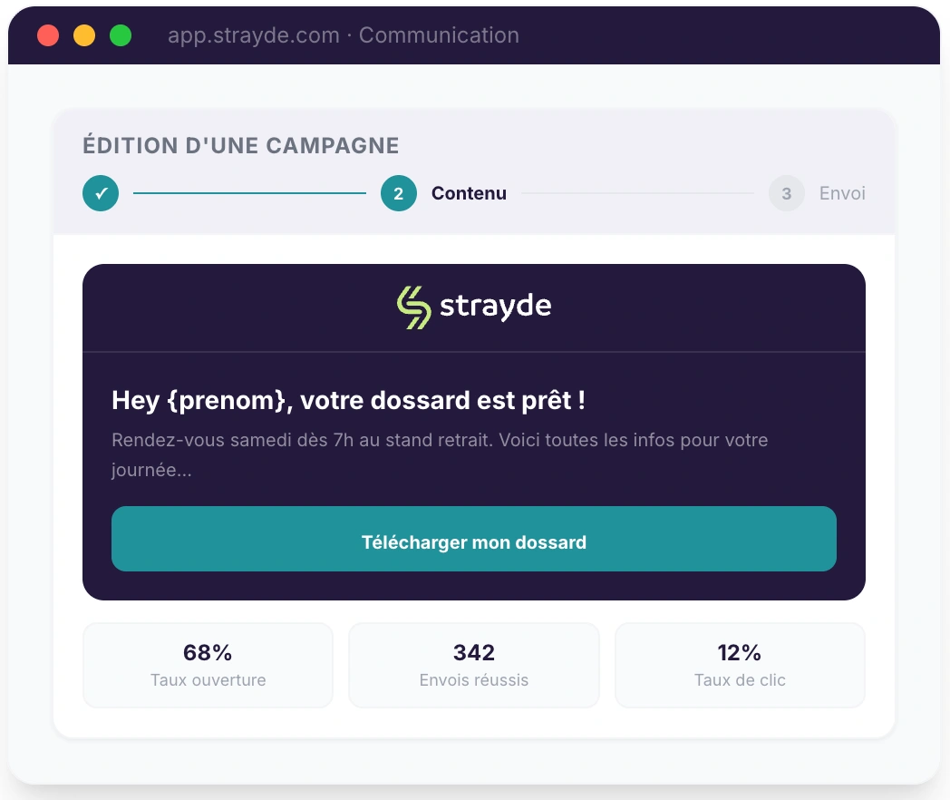Viewport: 950px width, 800px height.
Task: Switch to the Envoi step
Action: tap(842, 193)
